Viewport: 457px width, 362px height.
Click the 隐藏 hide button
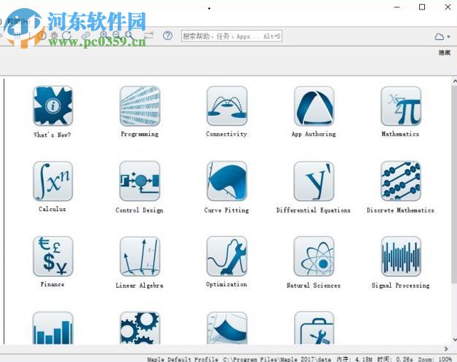[445, 52]
